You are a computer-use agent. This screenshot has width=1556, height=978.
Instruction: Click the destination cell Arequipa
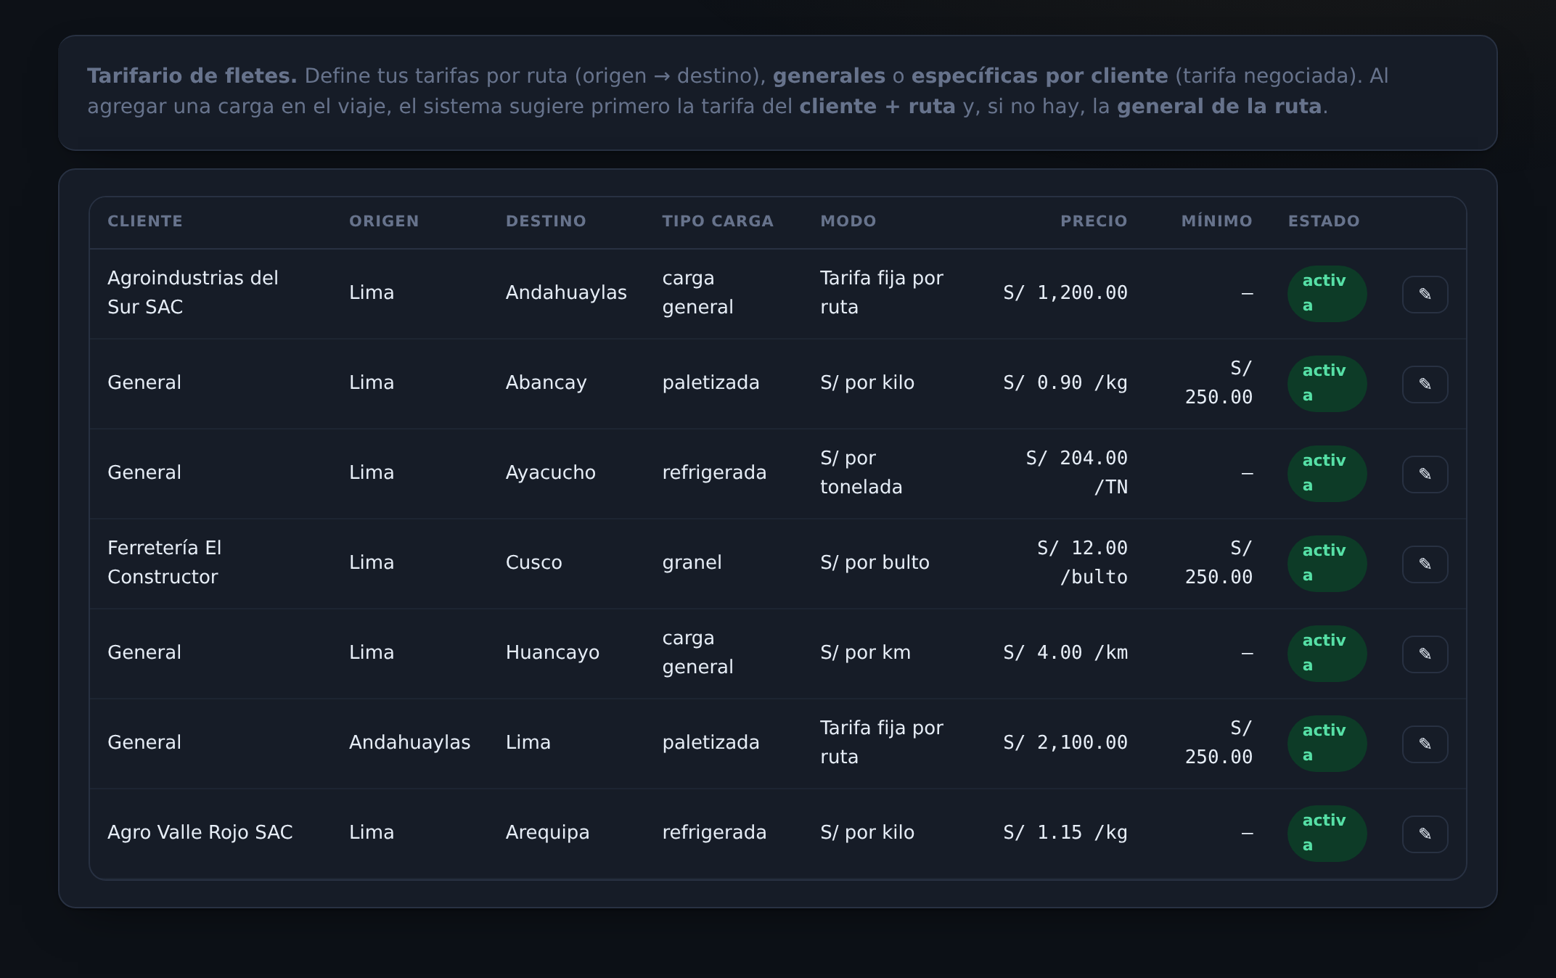click(x=547, y=832)
